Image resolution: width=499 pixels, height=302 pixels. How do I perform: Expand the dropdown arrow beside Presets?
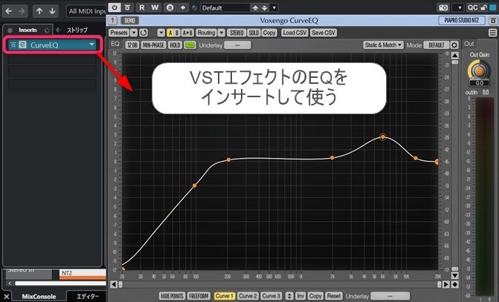tap(134, 33)
